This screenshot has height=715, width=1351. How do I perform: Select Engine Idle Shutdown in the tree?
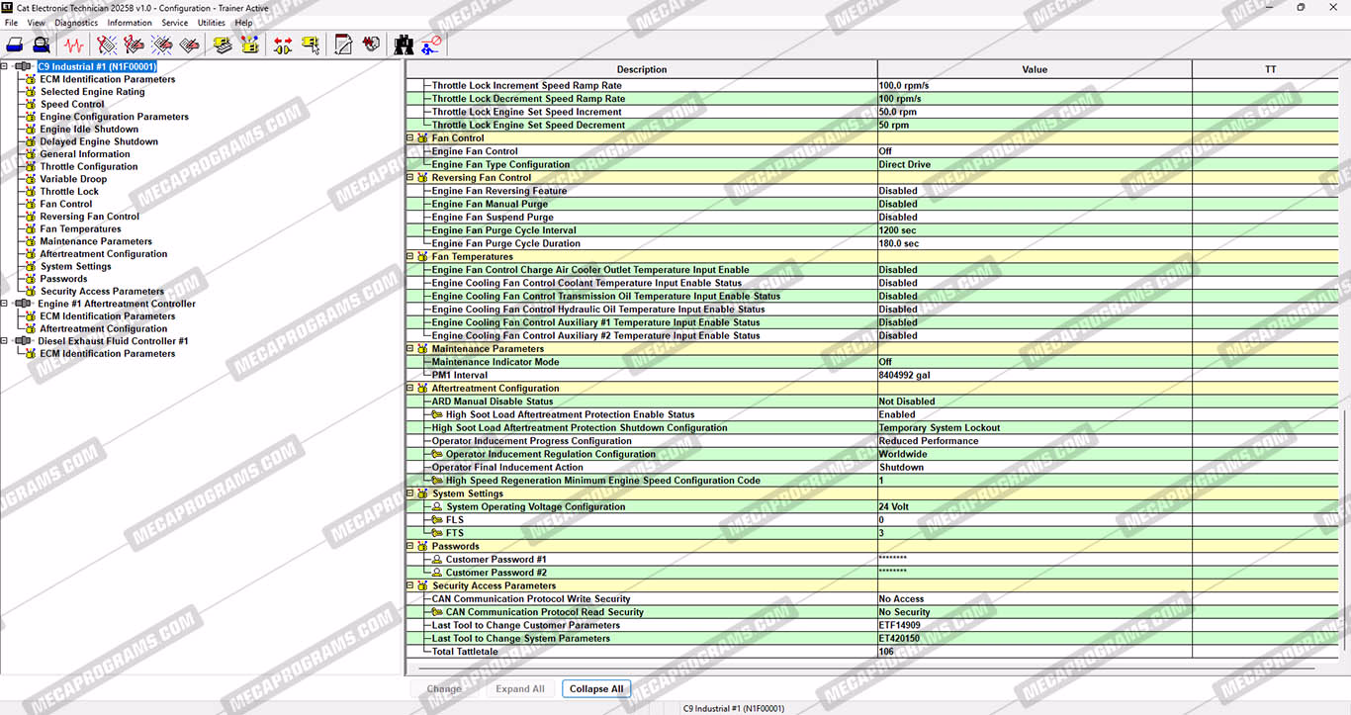click(89, 130)
